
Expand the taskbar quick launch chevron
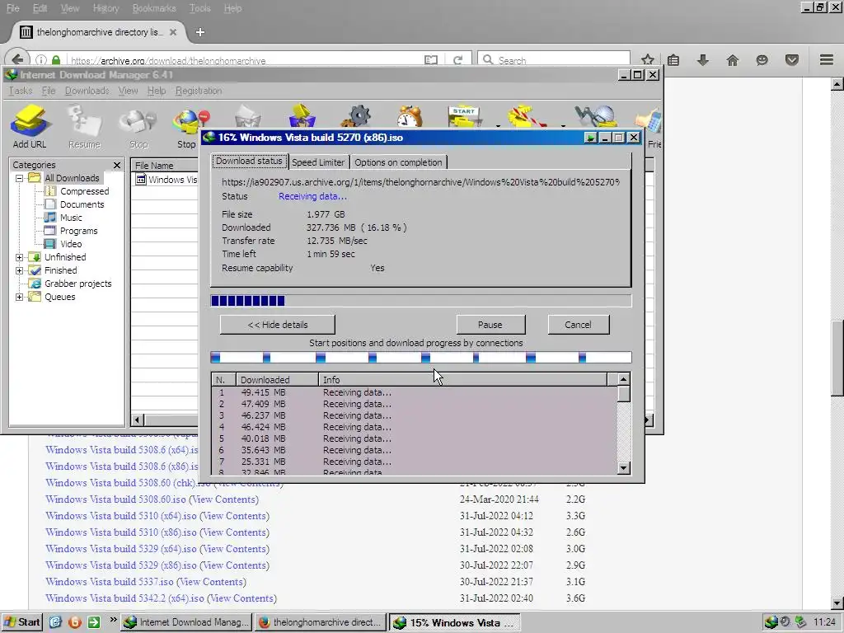tap(113, 620)
